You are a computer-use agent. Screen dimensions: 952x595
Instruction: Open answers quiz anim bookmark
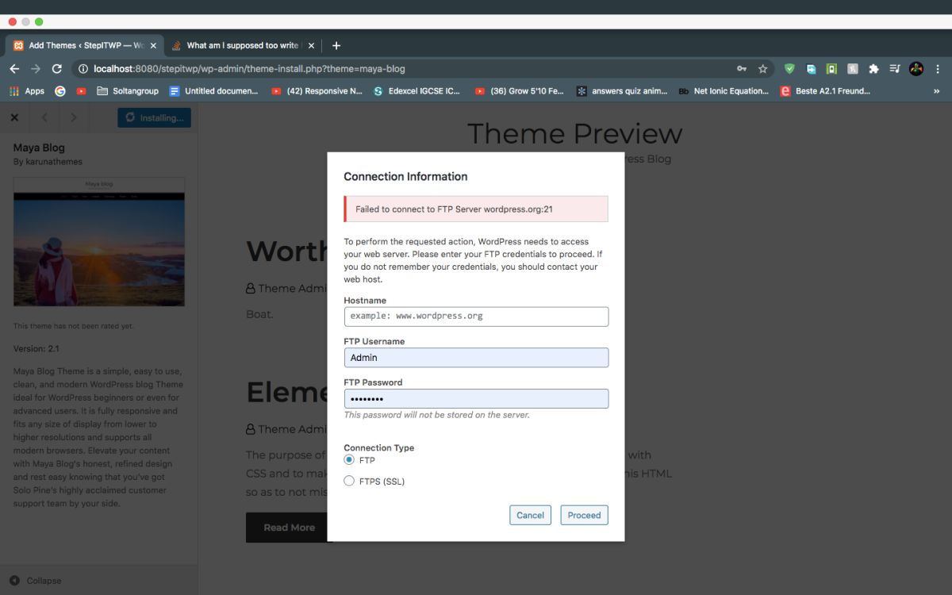[x=622, y=91]
